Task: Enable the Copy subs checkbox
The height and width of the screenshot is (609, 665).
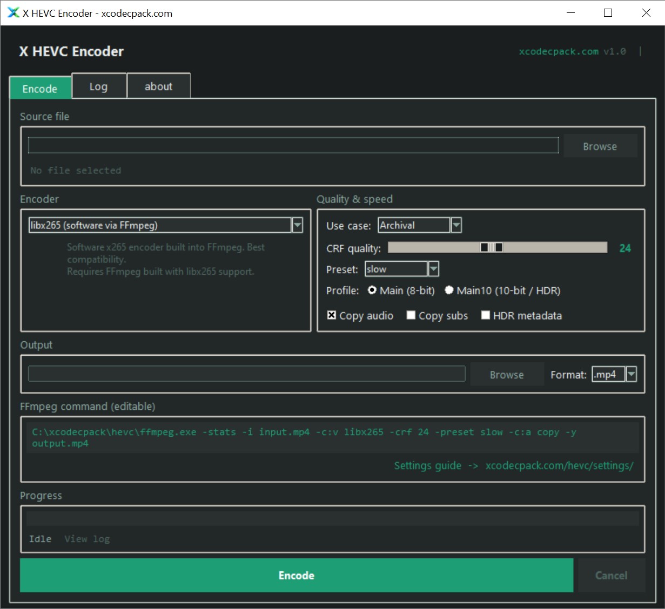Action: (411, 315)
